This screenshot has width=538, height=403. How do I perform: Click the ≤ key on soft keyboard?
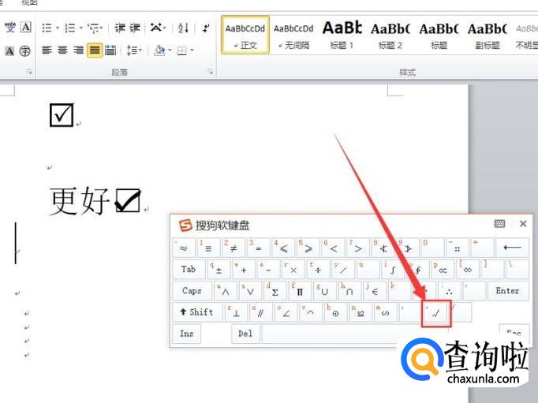pyautogui.click(x=283, y=248)
